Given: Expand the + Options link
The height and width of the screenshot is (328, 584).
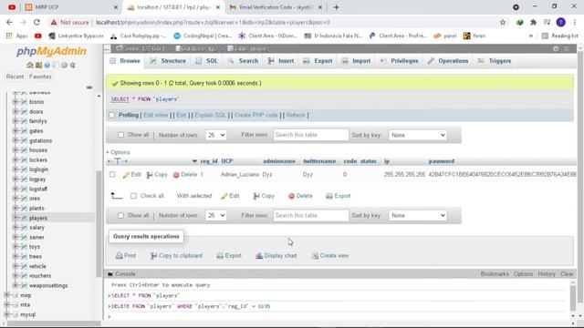Looking at the screenshot, I should click(118, 152).
